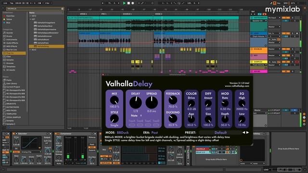
Task: Click the EQ High knob at 20000 Hz
Action: click(242, 103)
